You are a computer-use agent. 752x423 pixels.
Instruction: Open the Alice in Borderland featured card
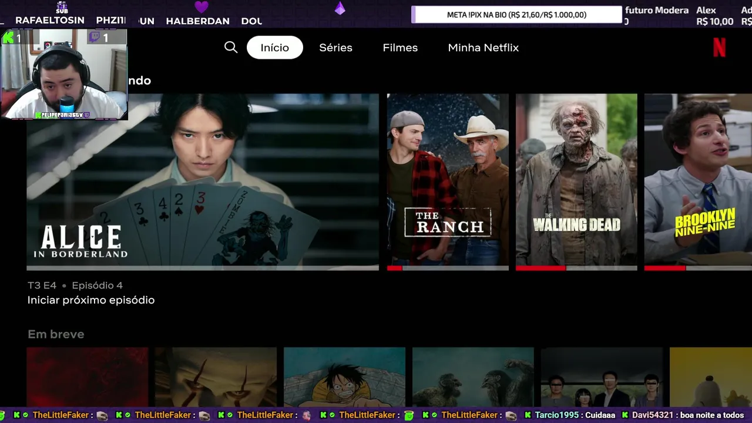(203, 182)
